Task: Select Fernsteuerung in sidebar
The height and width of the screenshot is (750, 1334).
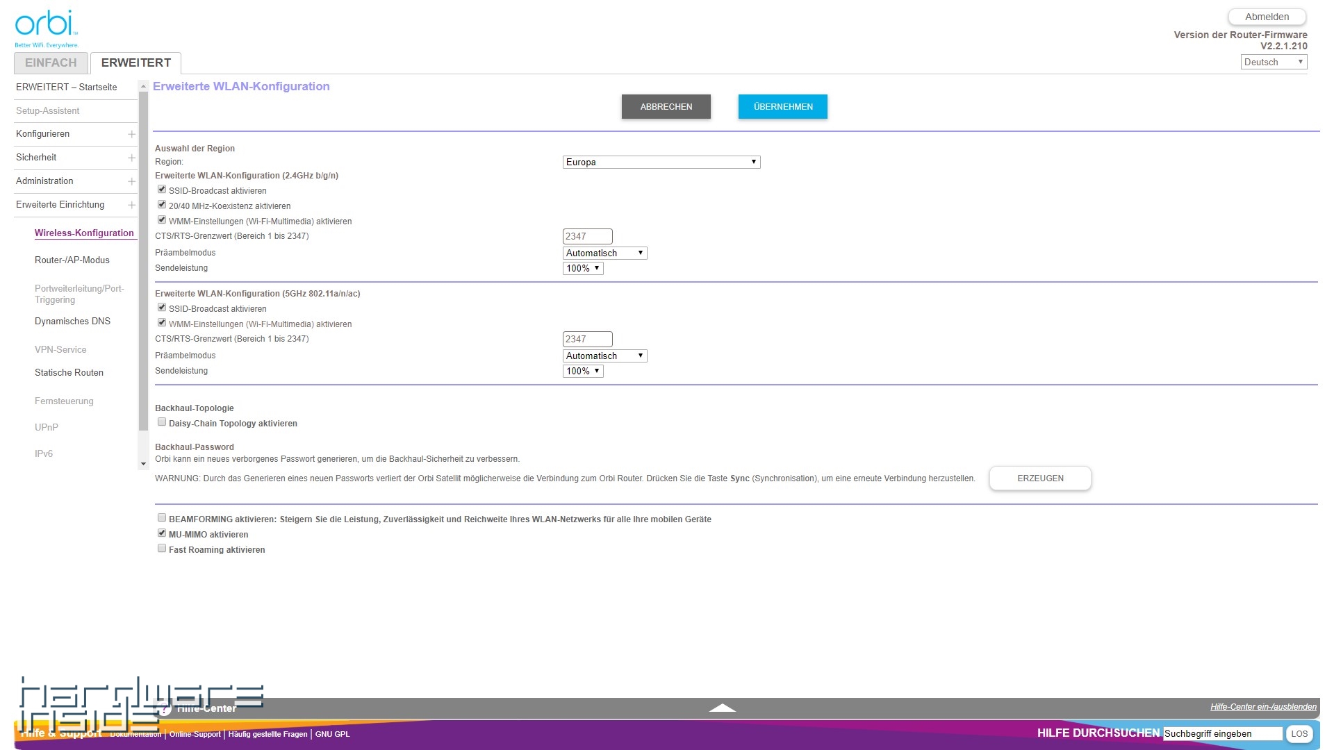Action: [64, 401]
